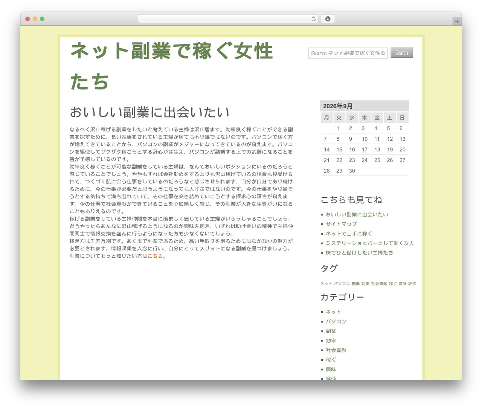
Task: Select the 稼ぐ tag in the tag cloud
Action: pos(393,284)
